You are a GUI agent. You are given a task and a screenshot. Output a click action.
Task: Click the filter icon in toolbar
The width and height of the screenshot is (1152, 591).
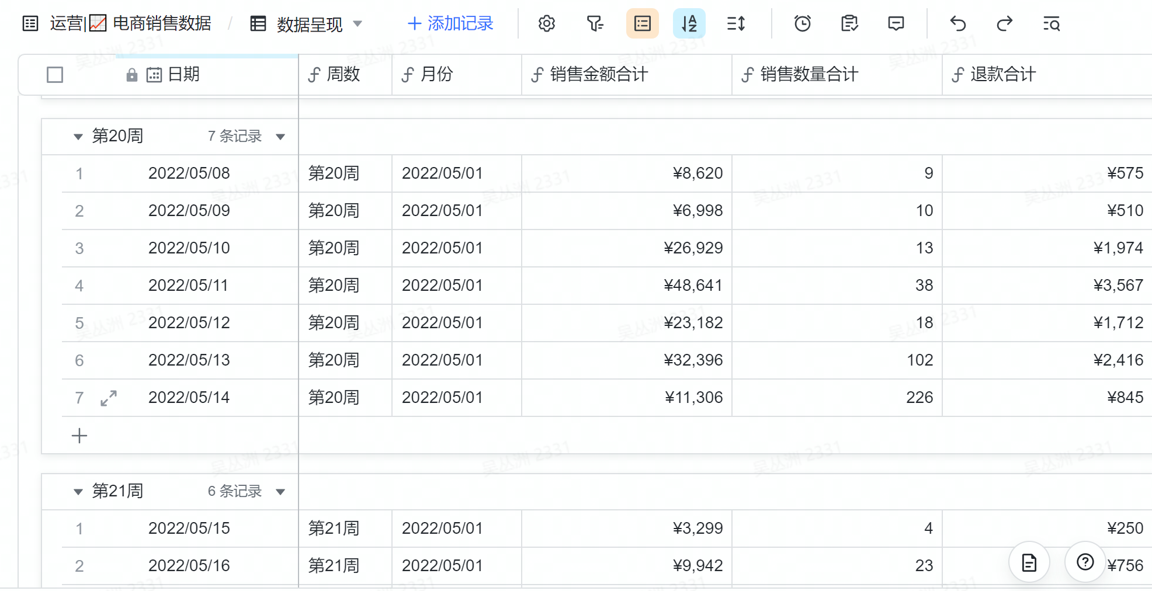click(x=594, y=24)
